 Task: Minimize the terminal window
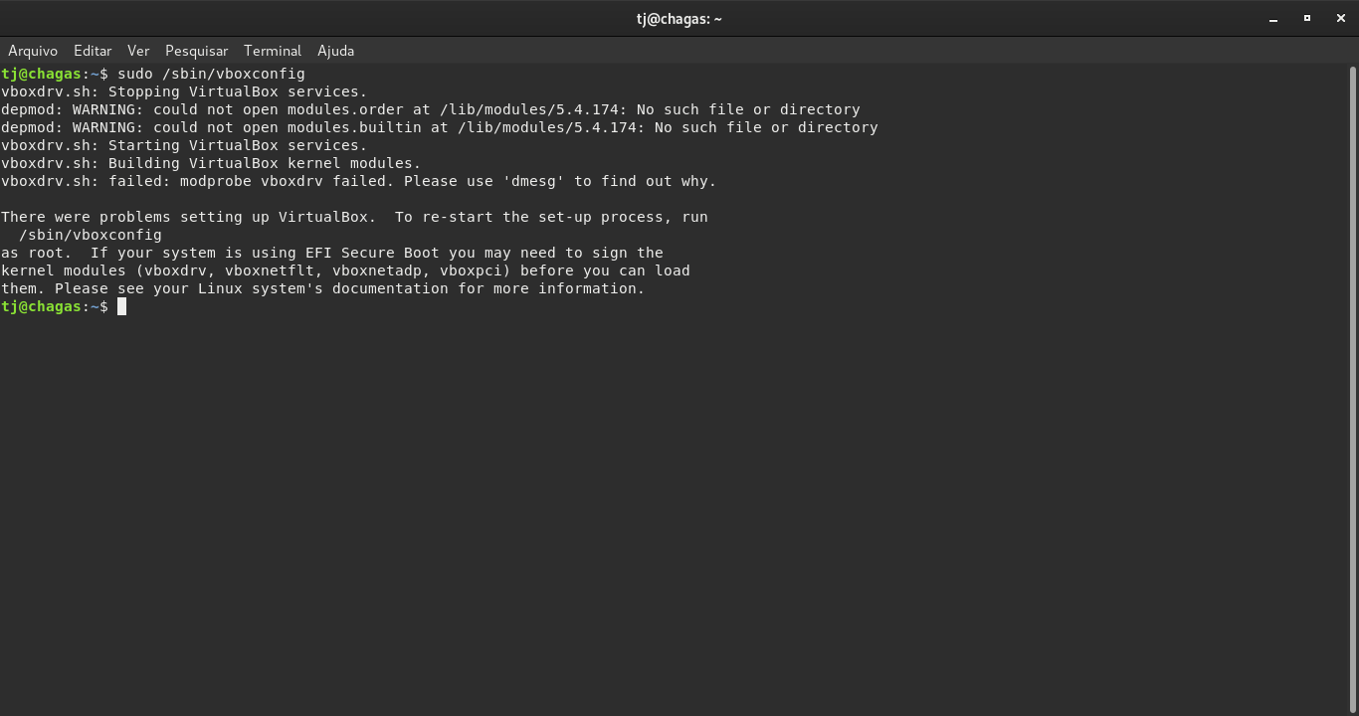click(1273, 18)
